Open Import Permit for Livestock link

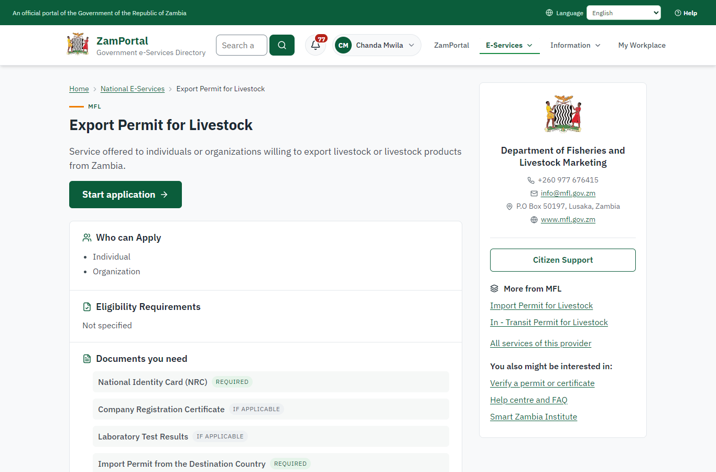pyautogui.click(x=541, y=306)
